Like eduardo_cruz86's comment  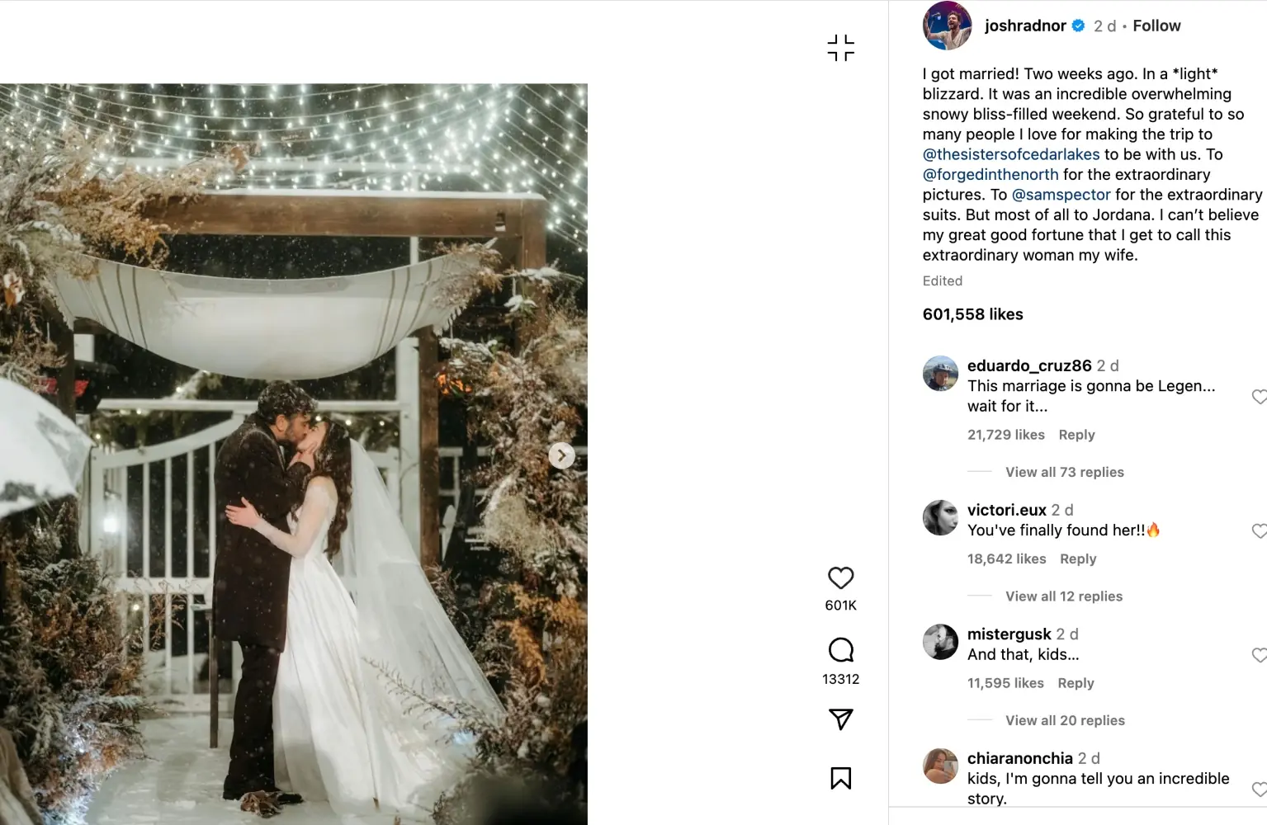(1259, 397)
